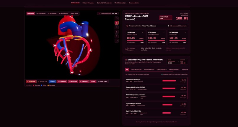Switch to Aortic Root view
238x127 pixels.
pos(74,14)
